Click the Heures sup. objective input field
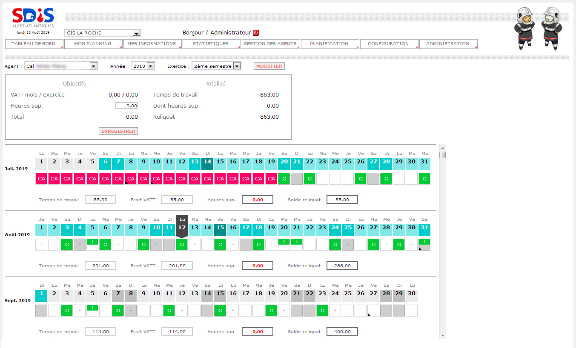Image resolution: width=576 pixels, height=348 pixels. coord(126,106)
